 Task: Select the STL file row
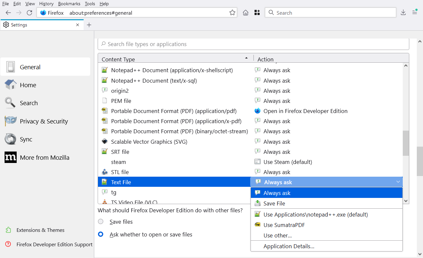tap(250, 172)
